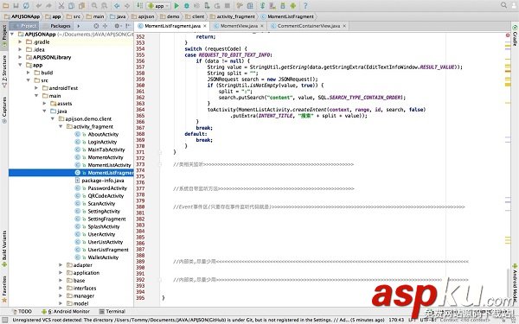Show more project view tabs arrow
519x324 pixels.
(79, 26)
